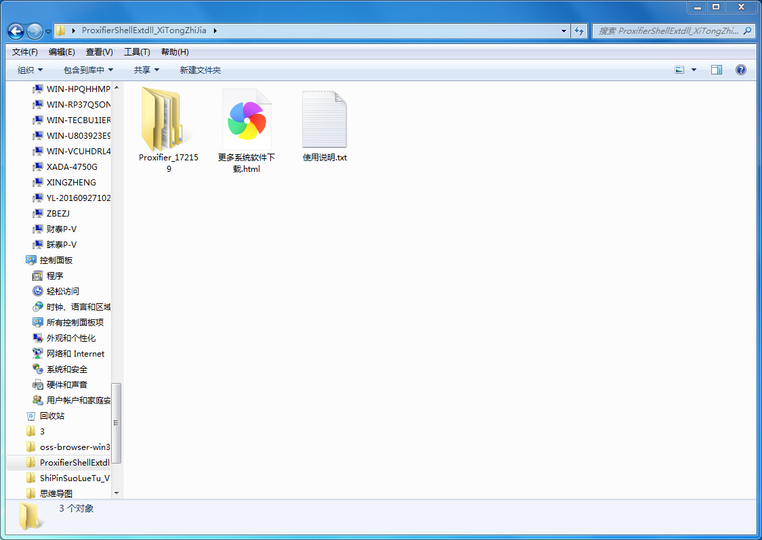Click the navigation pane scroll up arrow
Viewport: 762px width, 540px height.
(117, 87)
